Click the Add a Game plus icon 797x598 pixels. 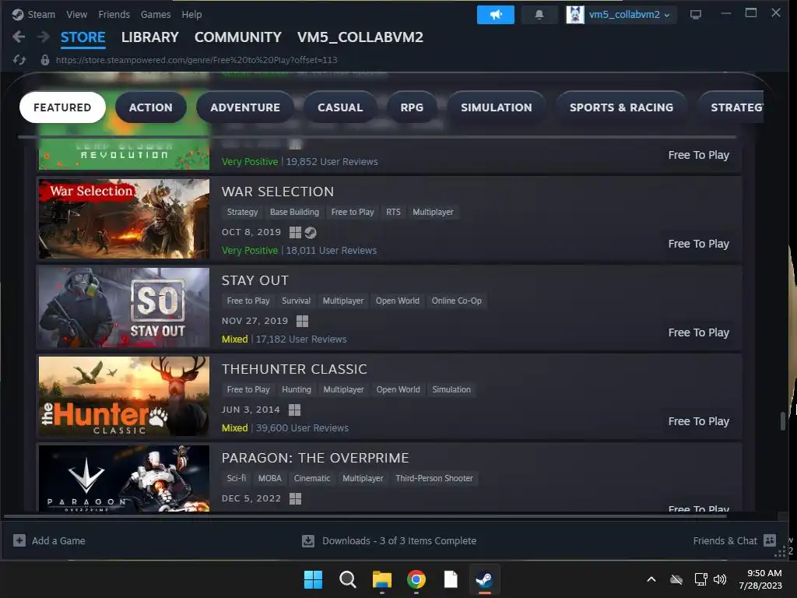coord(19,540)
